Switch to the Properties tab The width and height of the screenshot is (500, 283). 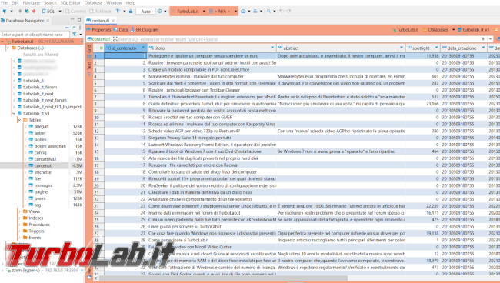(x=98, y=30)
